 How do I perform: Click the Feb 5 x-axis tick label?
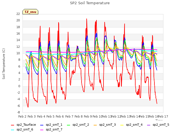coord(50,116)
